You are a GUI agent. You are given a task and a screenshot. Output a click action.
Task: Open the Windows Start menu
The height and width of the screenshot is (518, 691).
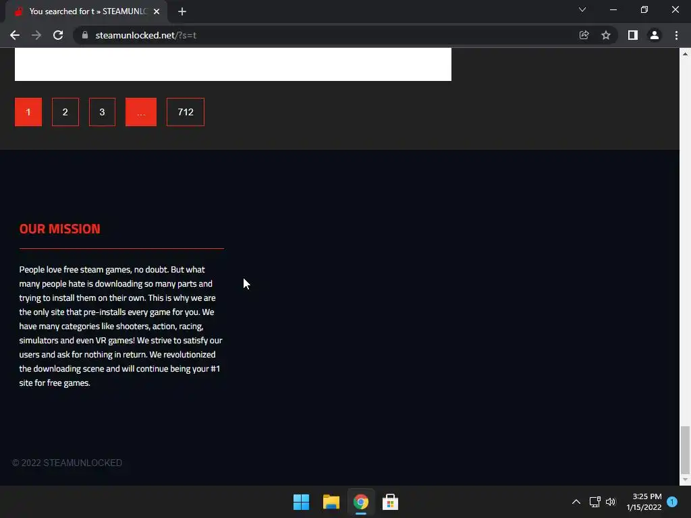302,502
